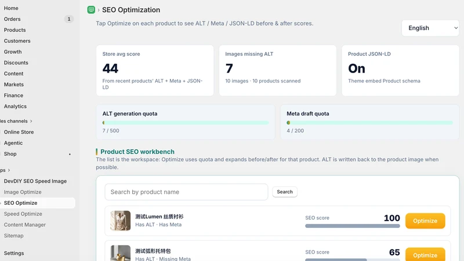Click the 测试弧形托特包 product name
Image resolution: width=464 pixels, height=261 pixels.
click(153, 251)
